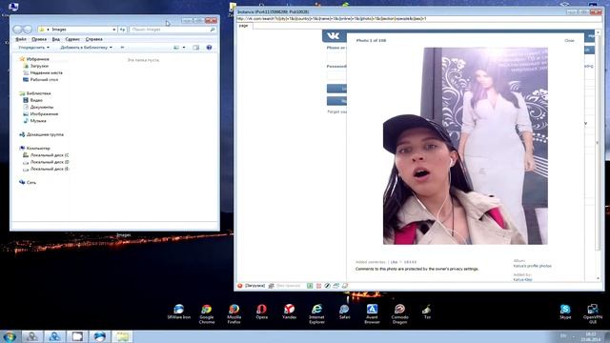The width and height of the screenshot is (610, 343).
Task: Open Правка menu in Explorer
Action: [x=39, y=39]
